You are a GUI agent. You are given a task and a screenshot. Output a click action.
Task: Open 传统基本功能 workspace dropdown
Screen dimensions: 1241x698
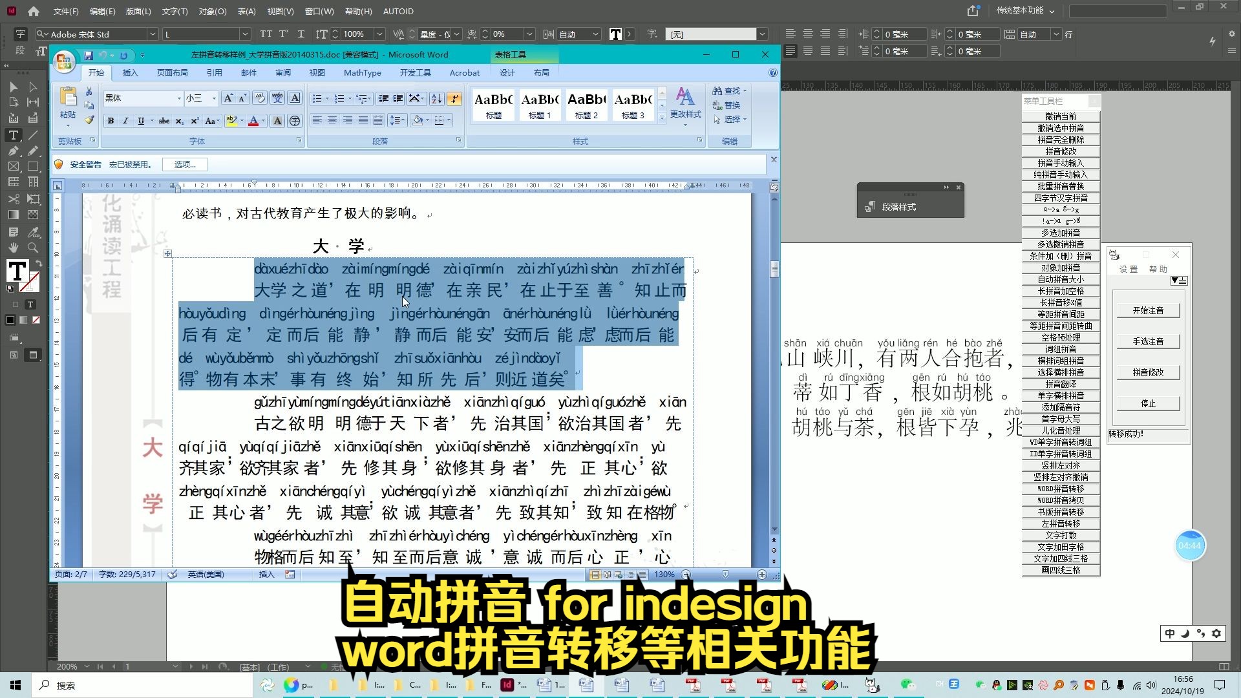click(x=1025, y=10)
